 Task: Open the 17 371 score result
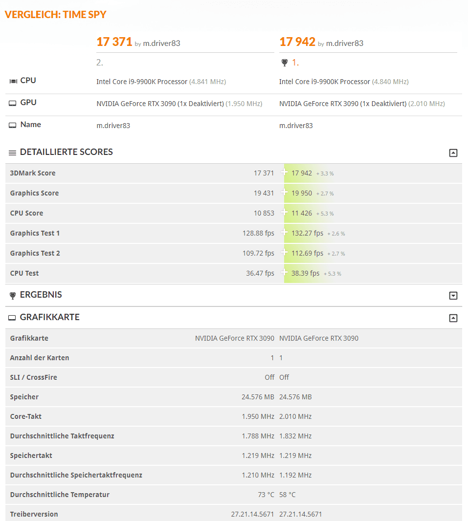click(114, 42)
